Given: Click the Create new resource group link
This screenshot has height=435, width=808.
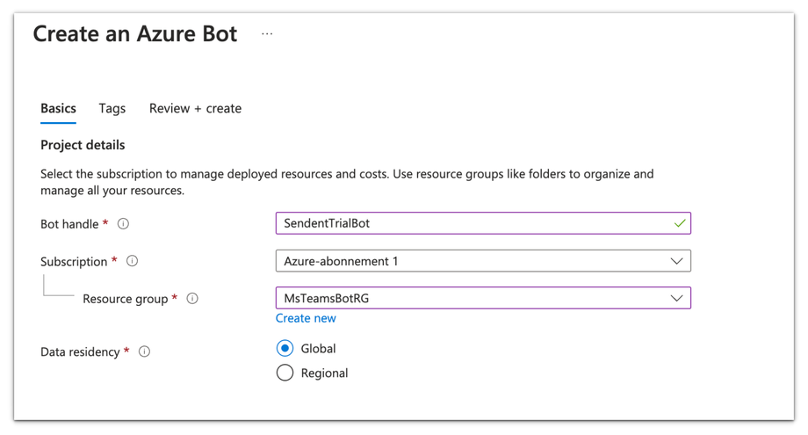Looking at the screenshot, I should point(306,318).
